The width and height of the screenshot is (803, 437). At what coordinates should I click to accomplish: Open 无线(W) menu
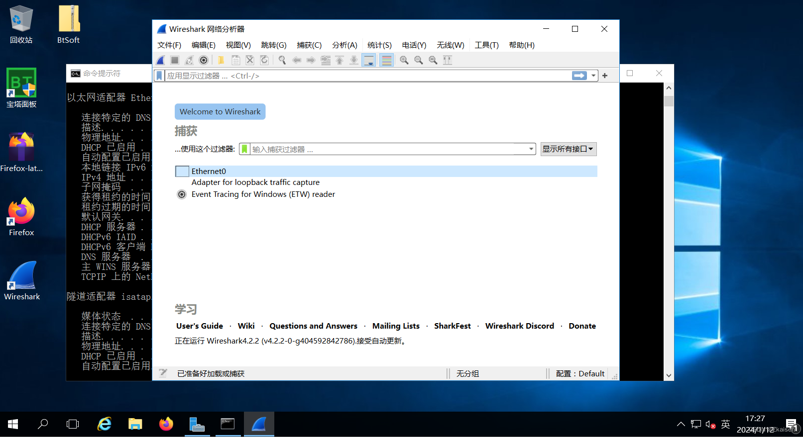pos(451,45)
